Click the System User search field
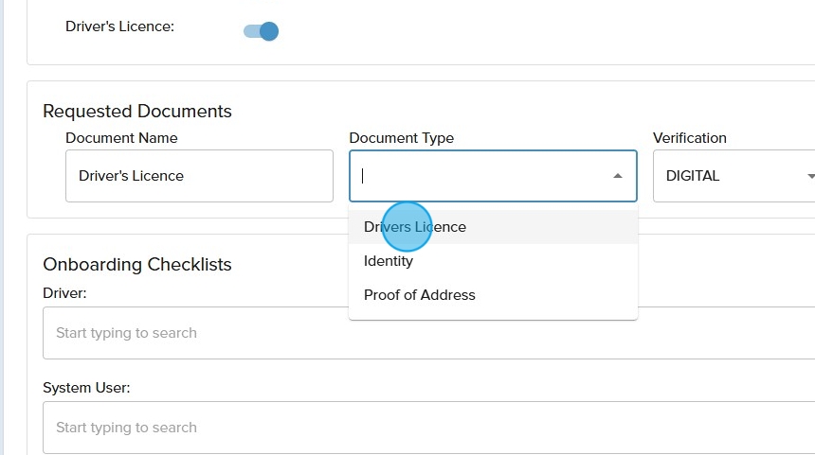This screenshot has width=815, height=455. (x=426, y=428)
